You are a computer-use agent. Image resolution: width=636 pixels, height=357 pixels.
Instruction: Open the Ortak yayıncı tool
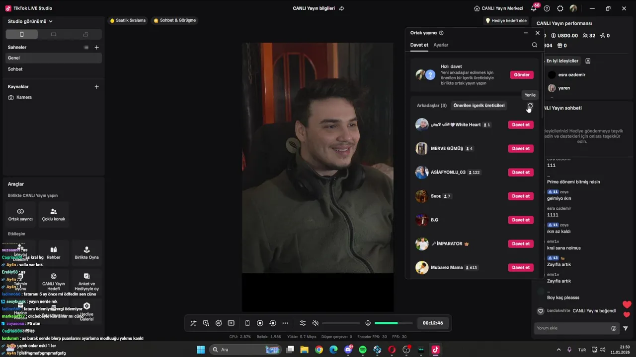(x=20, y=214)
